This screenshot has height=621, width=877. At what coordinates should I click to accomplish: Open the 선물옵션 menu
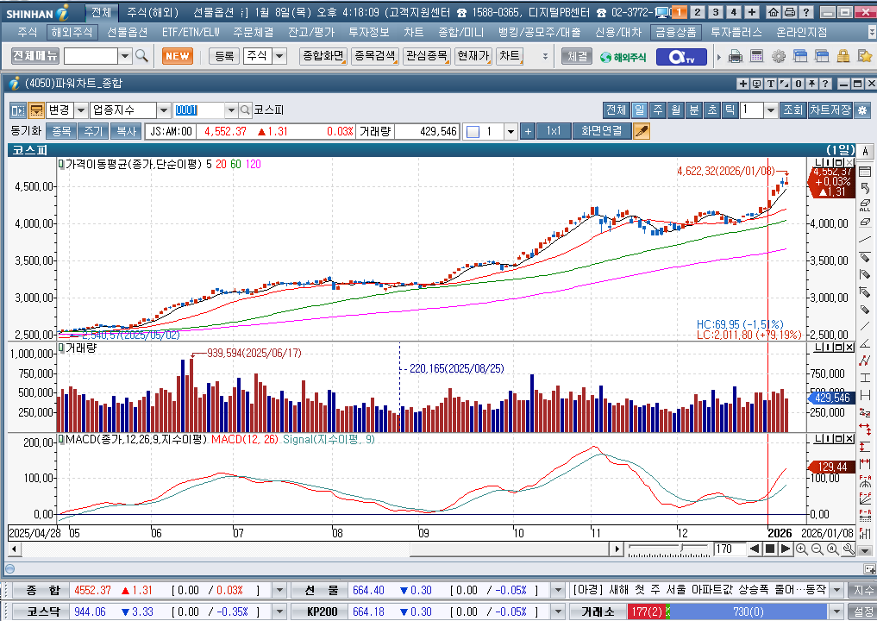point(127,33)
